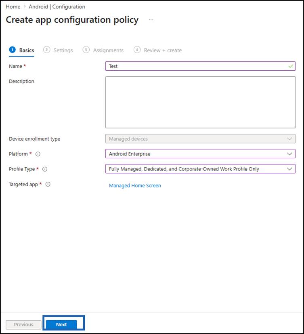The height and width of the screenshot is (334, 304).
Task: Click the Description field label
Action: tap(21, 81)
